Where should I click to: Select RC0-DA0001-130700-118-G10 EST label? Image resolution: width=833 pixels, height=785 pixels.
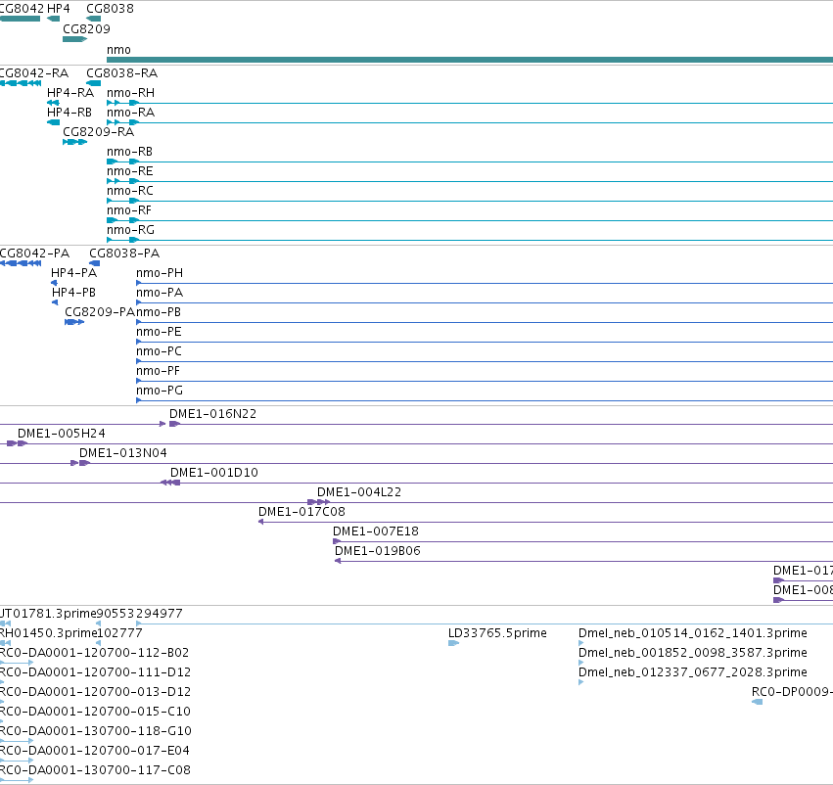(96, 731)
